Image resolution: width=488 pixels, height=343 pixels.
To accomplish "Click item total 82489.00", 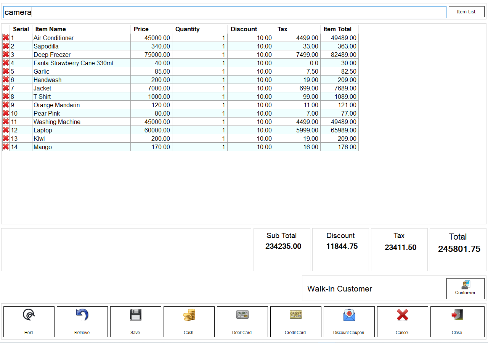I will (340, 55).
